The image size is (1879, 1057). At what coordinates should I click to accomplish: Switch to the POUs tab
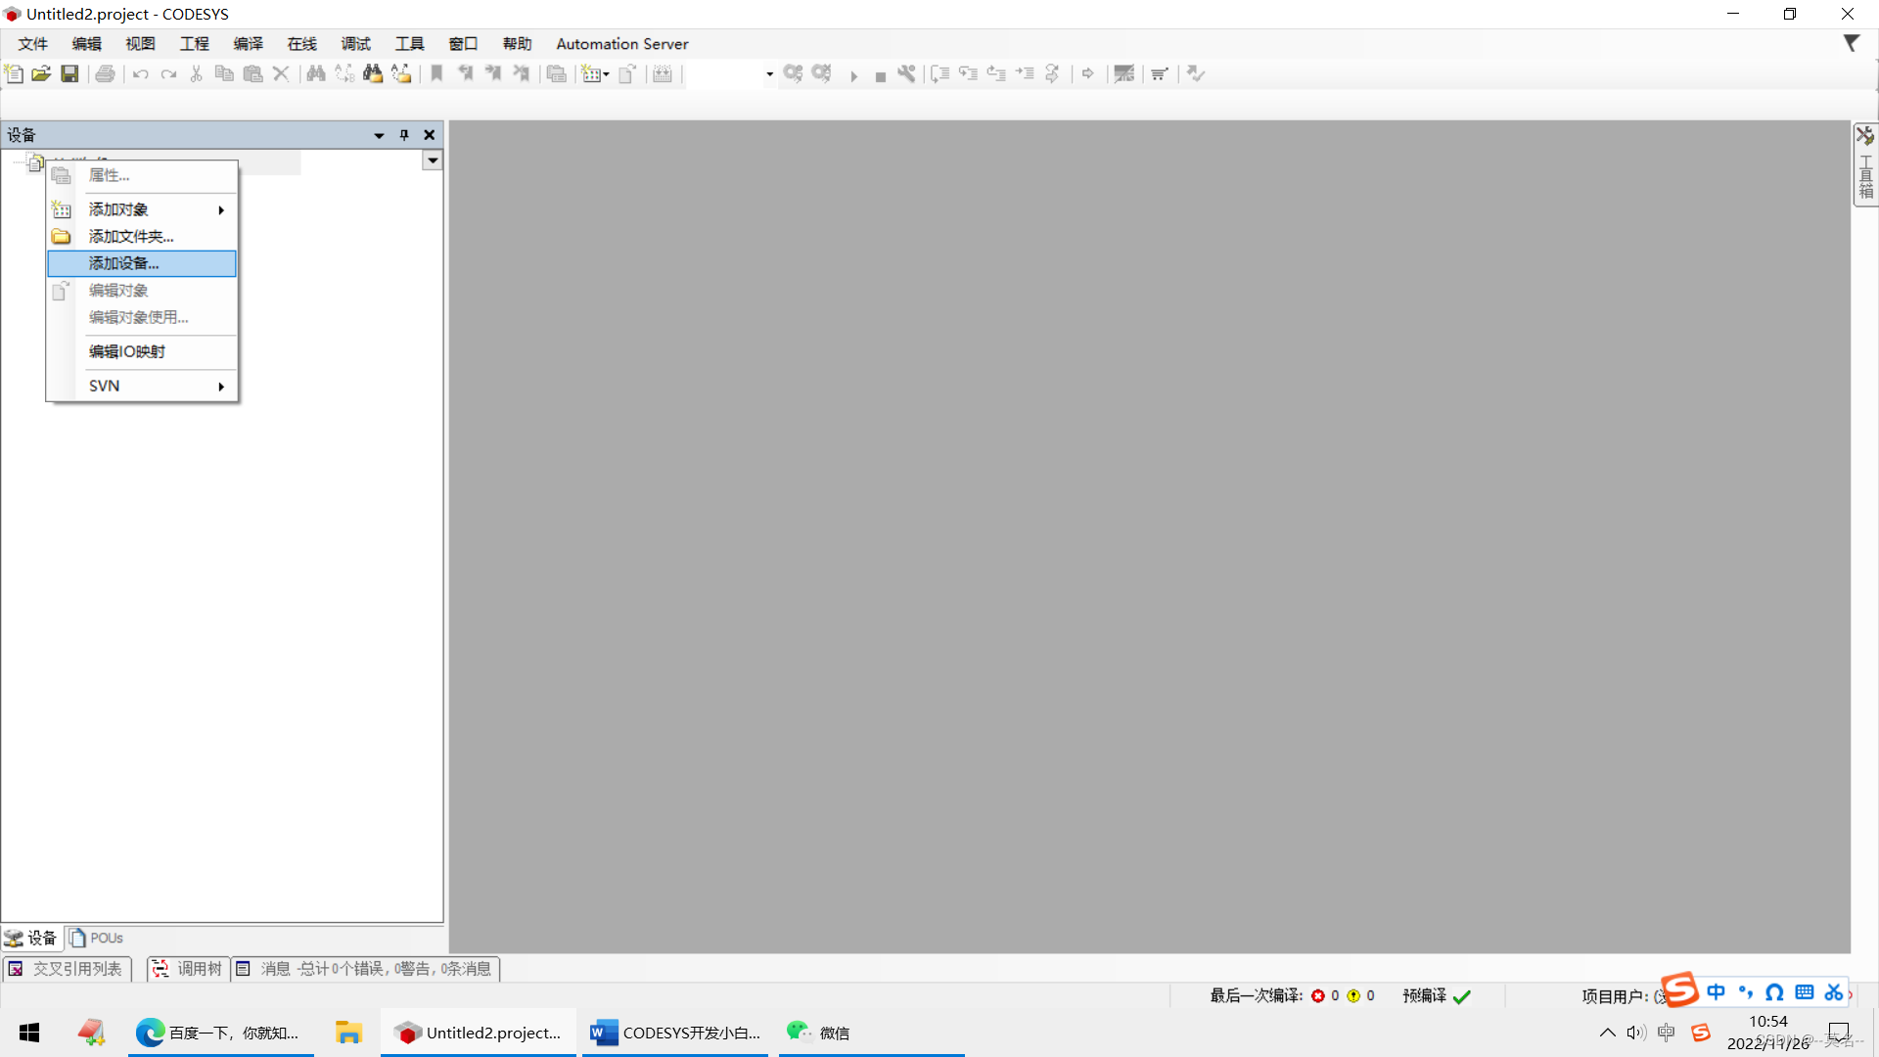coord(98,938)
